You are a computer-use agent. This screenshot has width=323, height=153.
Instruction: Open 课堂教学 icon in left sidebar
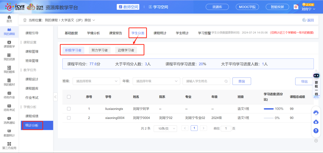pyautogui.click(x=9, y=44)
